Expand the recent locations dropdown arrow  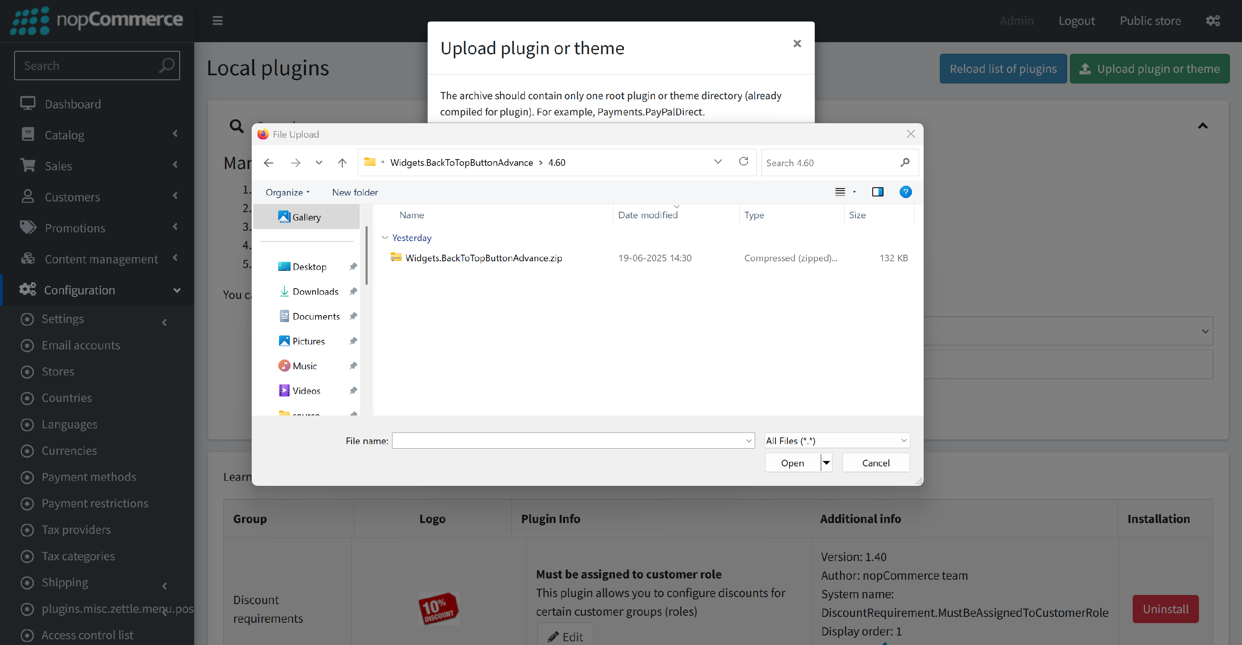319,162
